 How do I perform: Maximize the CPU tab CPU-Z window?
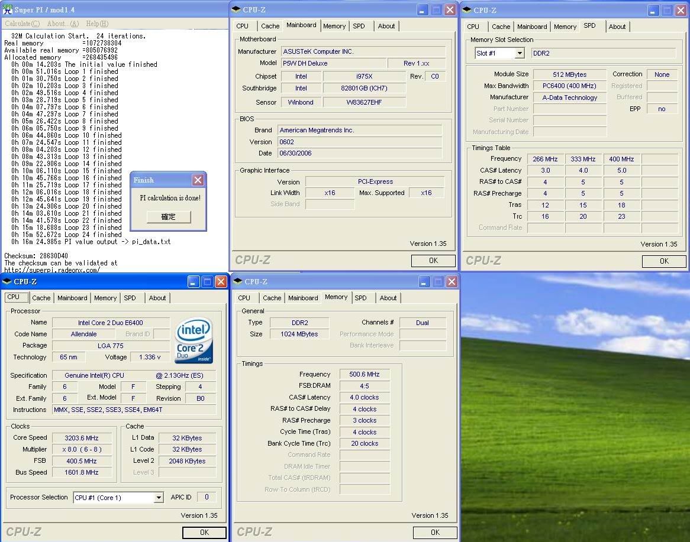207,282
